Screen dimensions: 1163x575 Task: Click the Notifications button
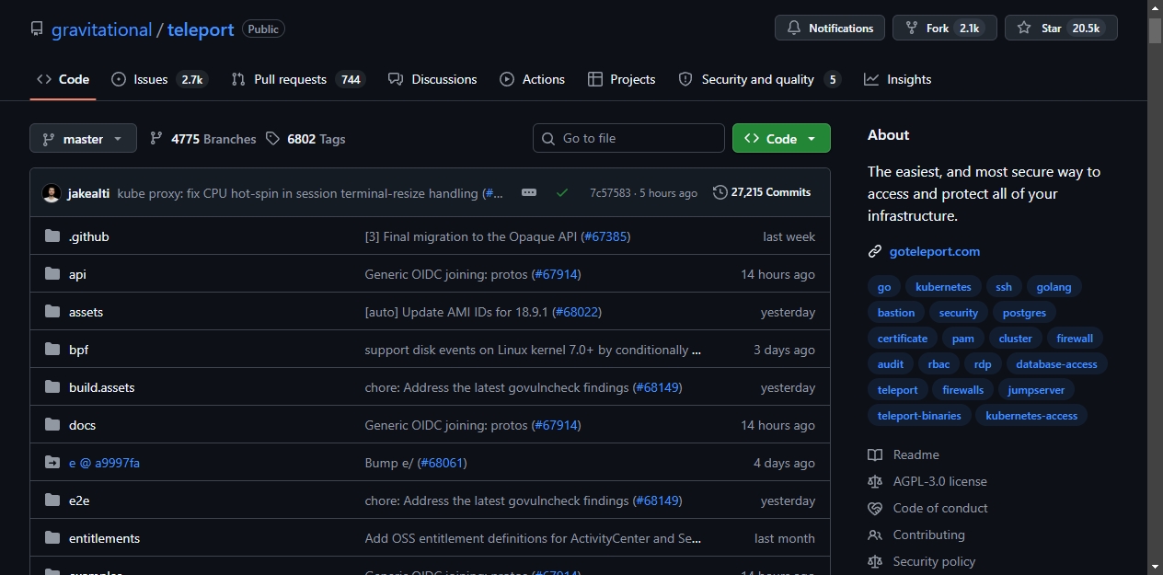(x=830, y=28)
